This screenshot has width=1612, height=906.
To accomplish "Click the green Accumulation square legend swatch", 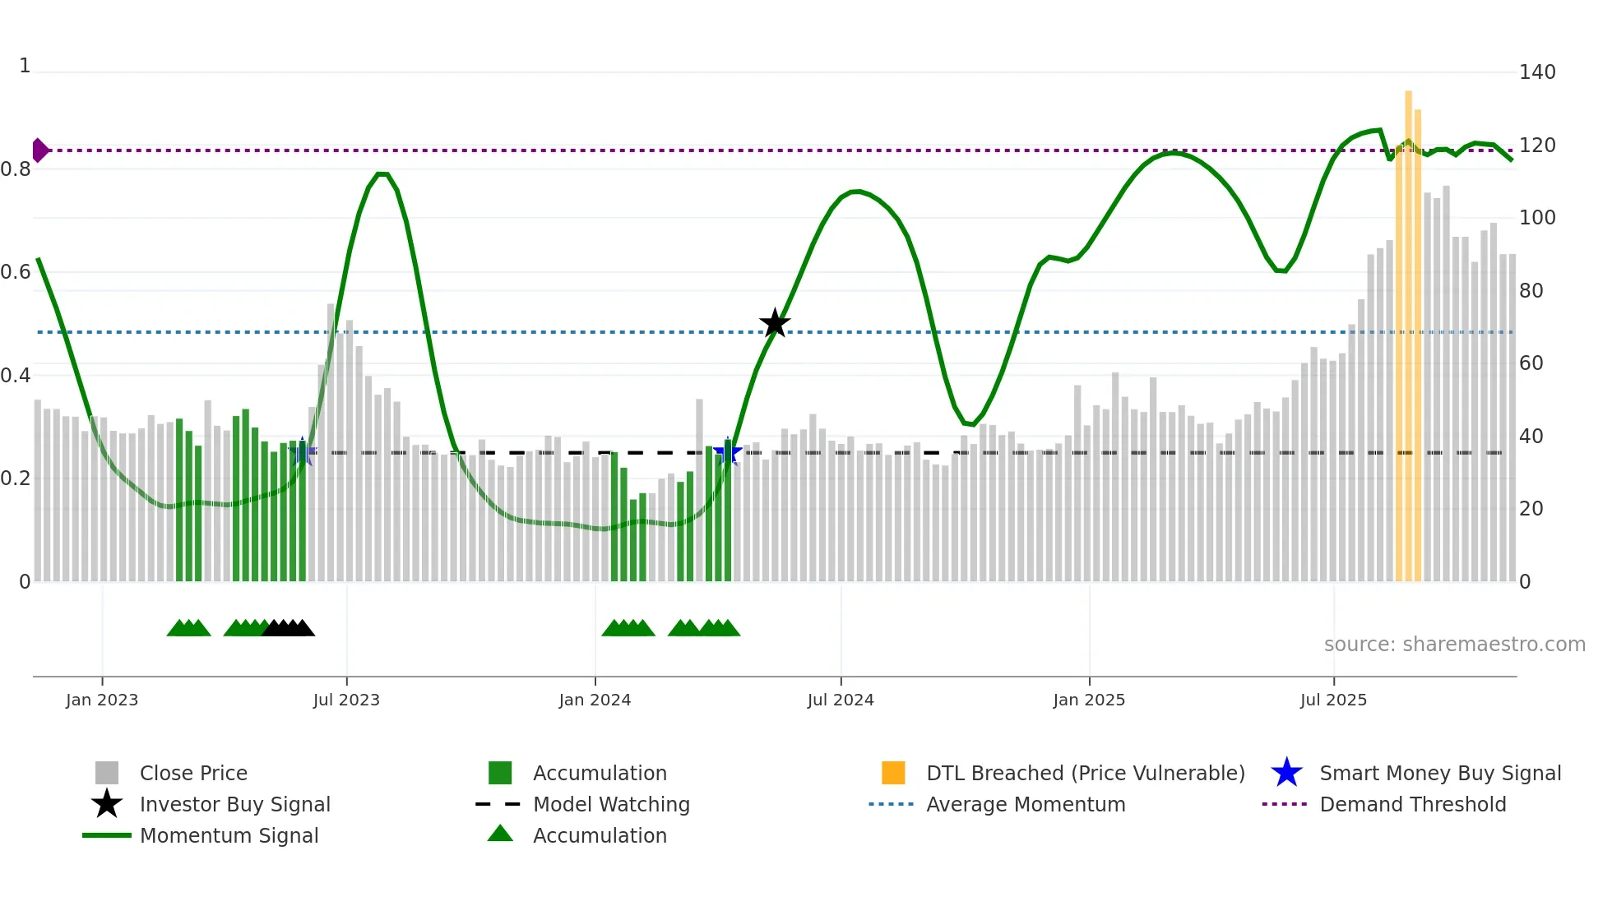I will coord(500,773).
